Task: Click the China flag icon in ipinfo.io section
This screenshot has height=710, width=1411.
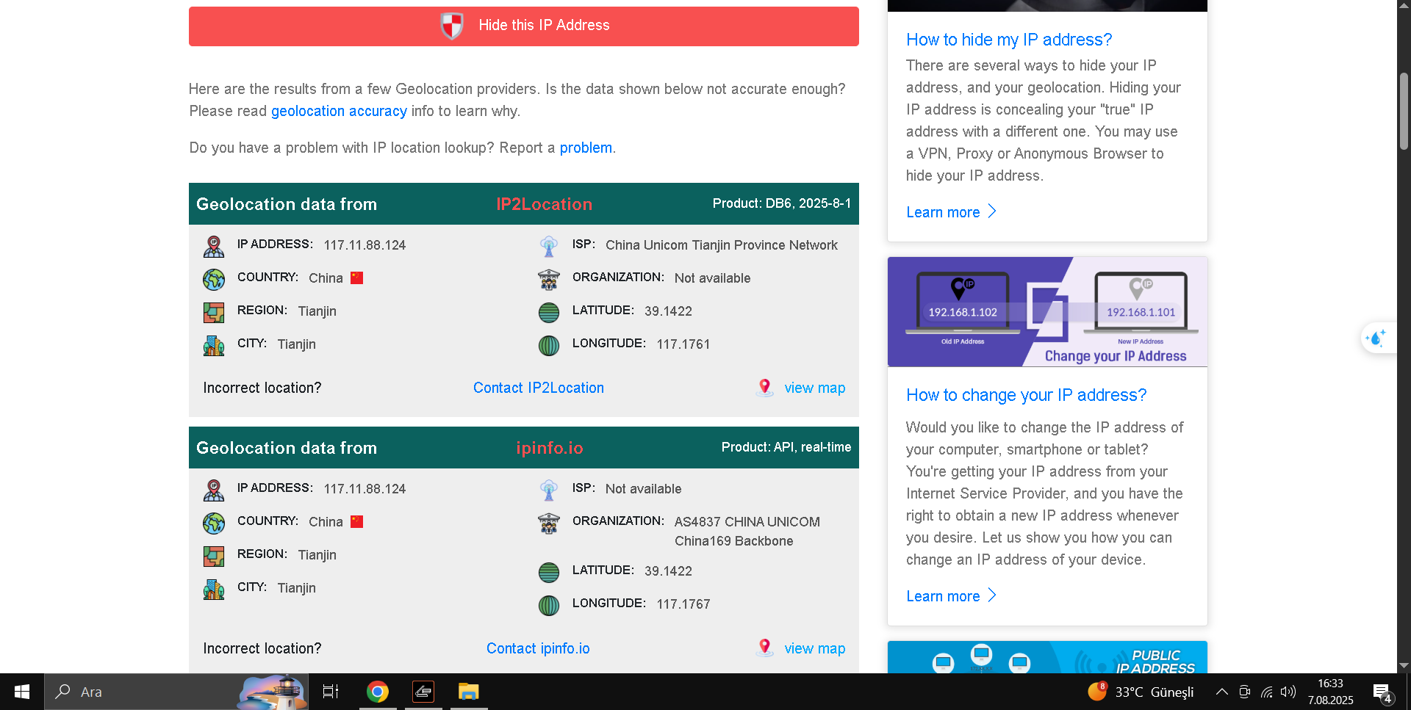Action: (357, 521)
